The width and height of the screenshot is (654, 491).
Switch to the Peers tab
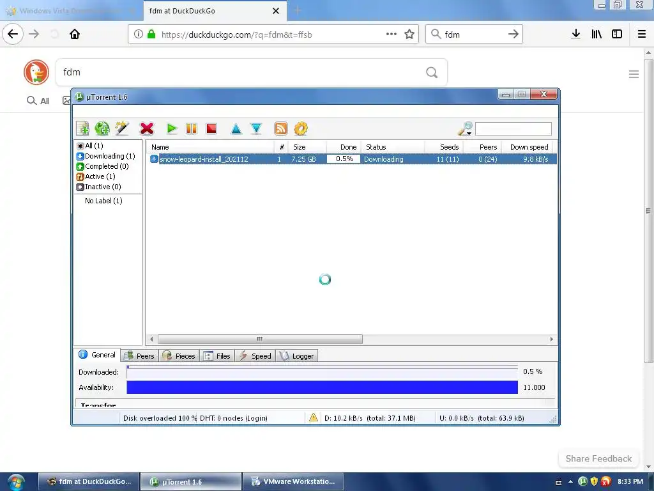point(140,356)
